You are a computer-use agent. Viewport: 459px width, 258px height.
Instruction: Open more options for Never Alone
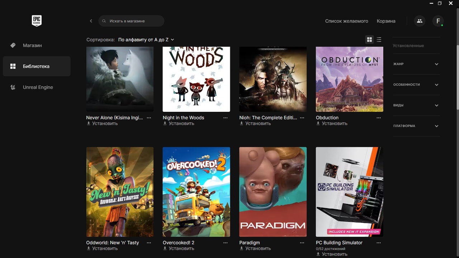[x=149, y=118]
